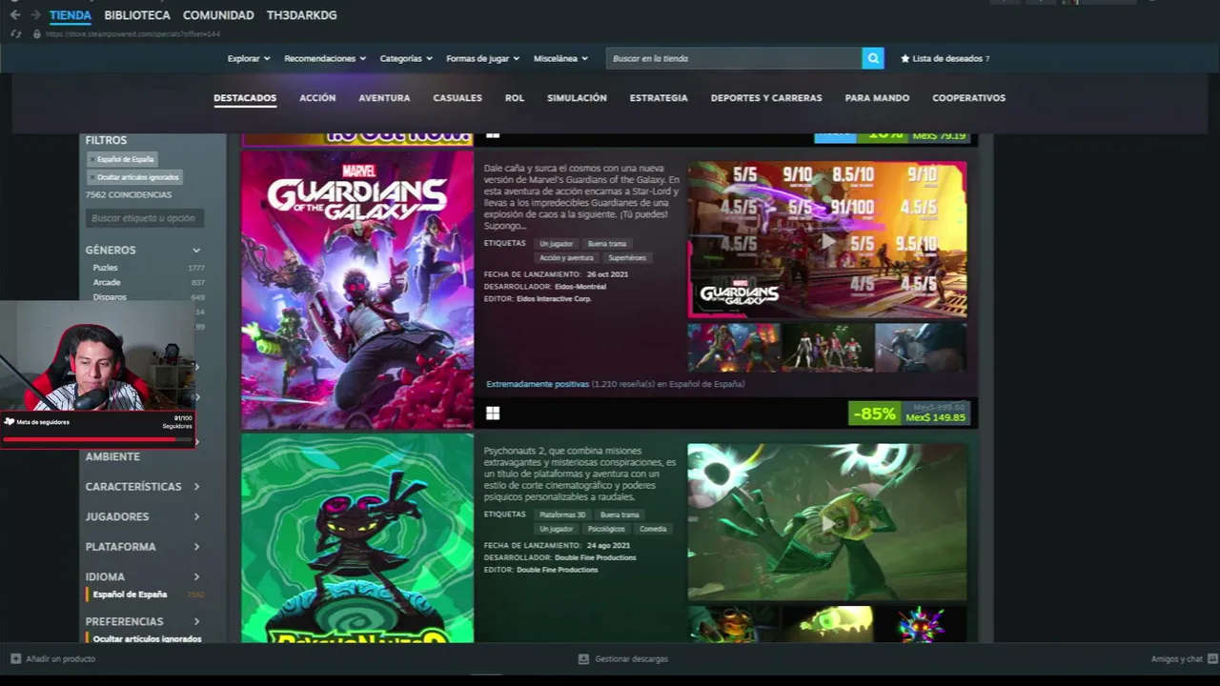1220x686 pixels.
Task: Go forward with the forward arrow
Action: point(35,15)
